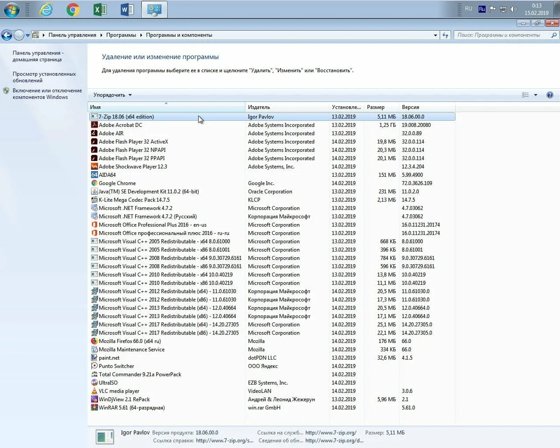Click the Mozilla Maintenance Service icon
This screenshot has height=448, width=560.
point(94,350)
